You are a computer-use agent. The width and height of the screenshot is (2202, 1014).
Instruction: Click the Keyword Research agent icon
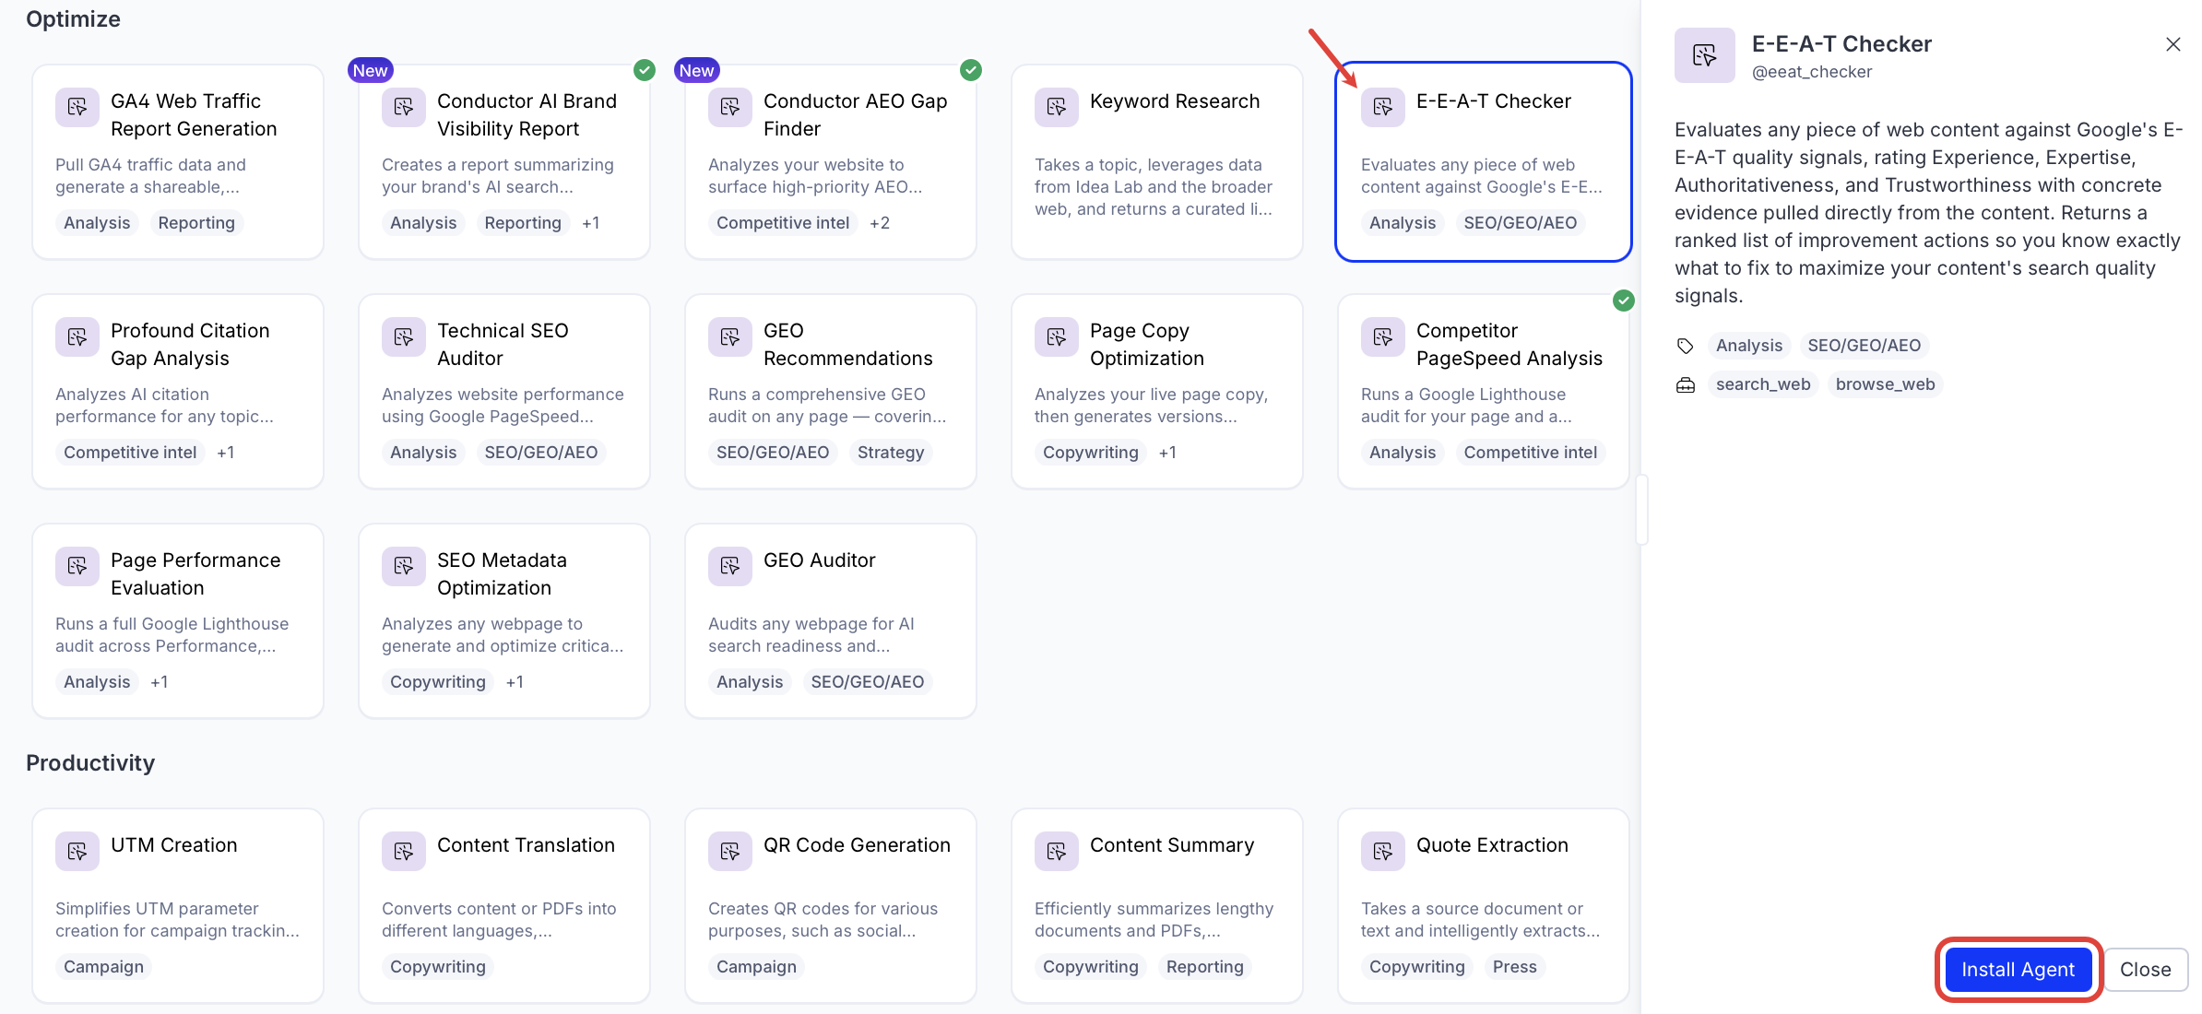(1057, 107)
